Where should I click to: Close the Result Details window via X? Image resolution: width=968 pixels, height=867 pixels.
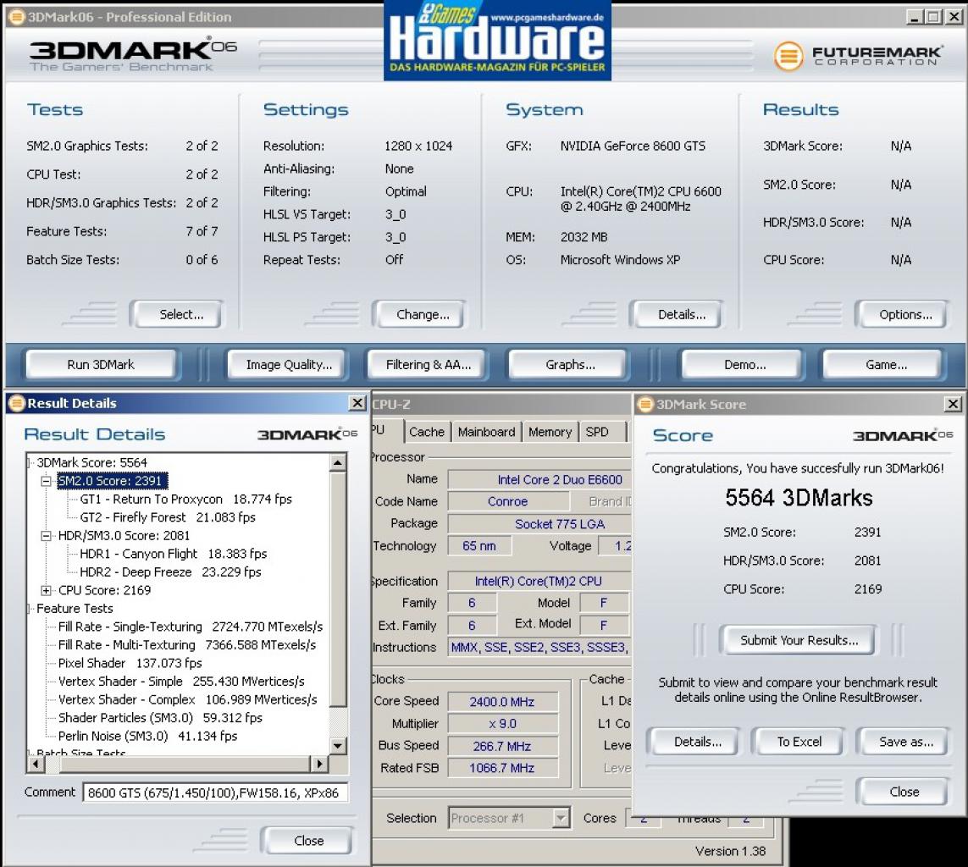point(357,403)
